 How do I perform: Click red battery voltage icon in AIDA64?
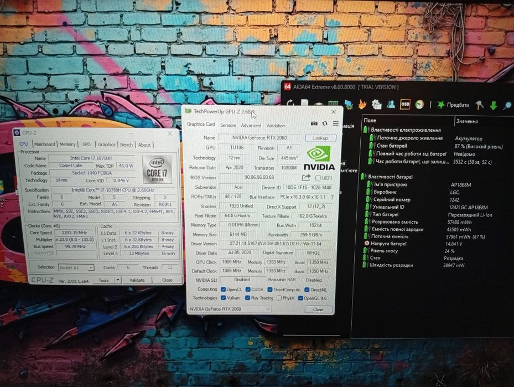[367, 244]
